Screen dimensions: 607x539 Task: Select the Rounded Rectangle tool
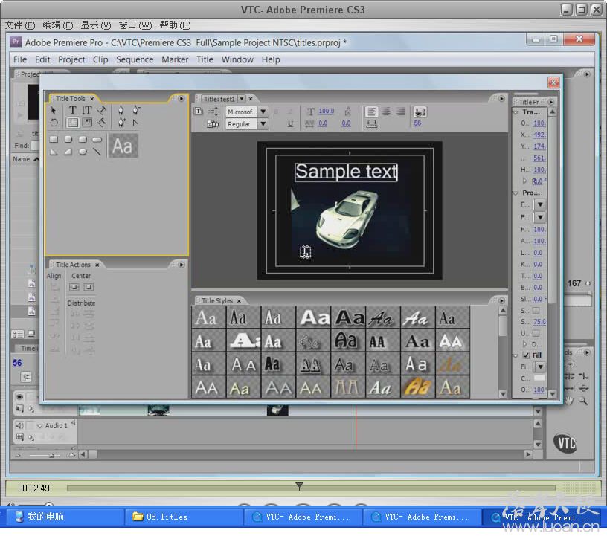click(x=97, y=139)
